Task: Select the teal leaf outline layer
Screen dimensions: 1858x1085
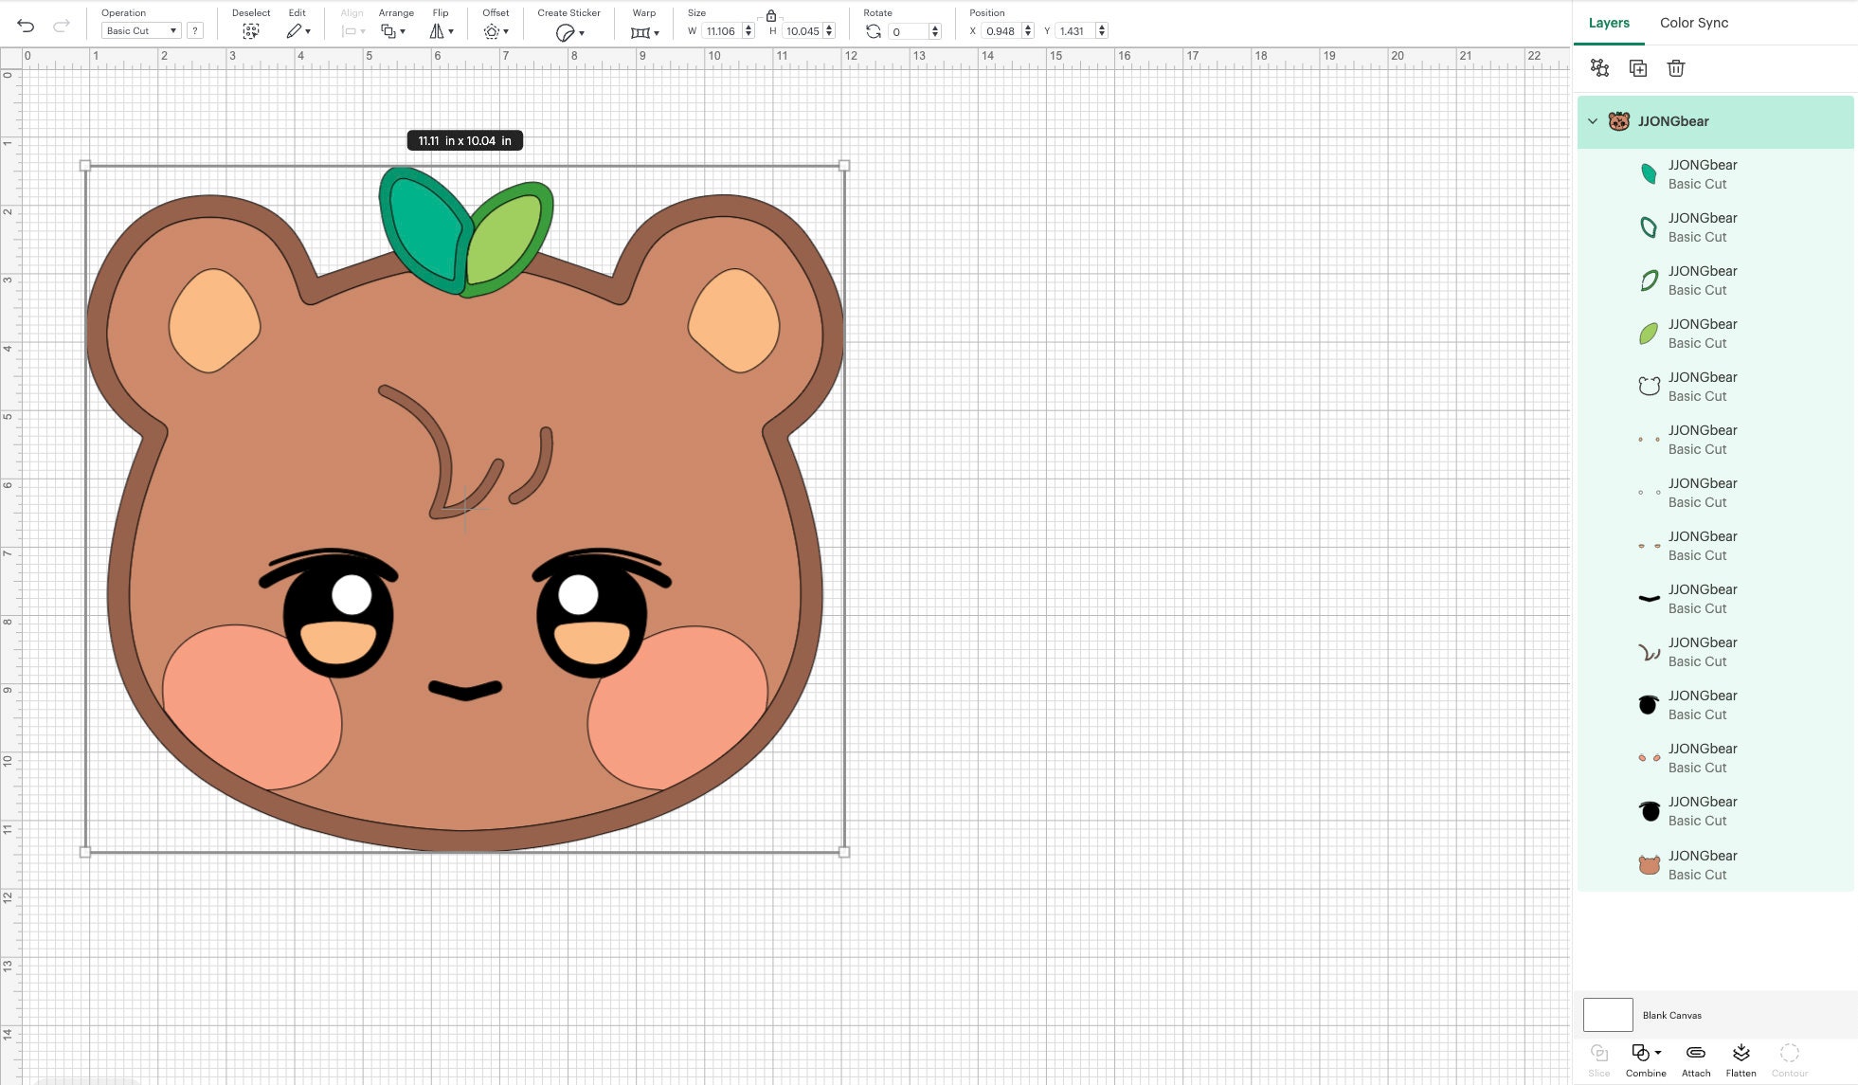Action: point(1715,227)
